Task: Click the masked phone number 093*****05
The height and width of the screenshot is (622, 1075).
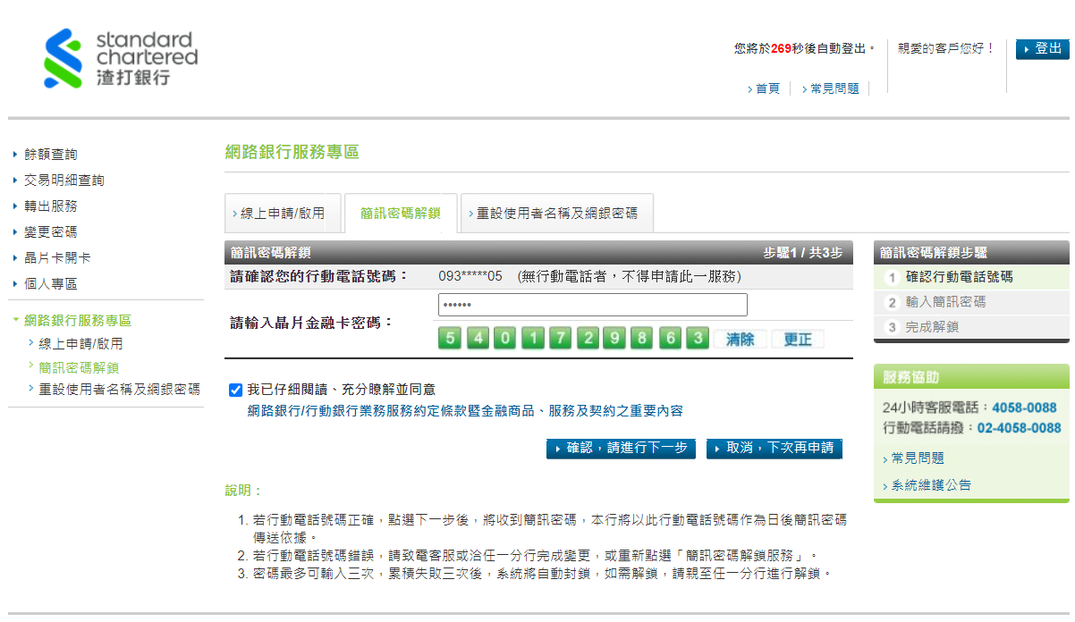Action: tap(470, 277)
